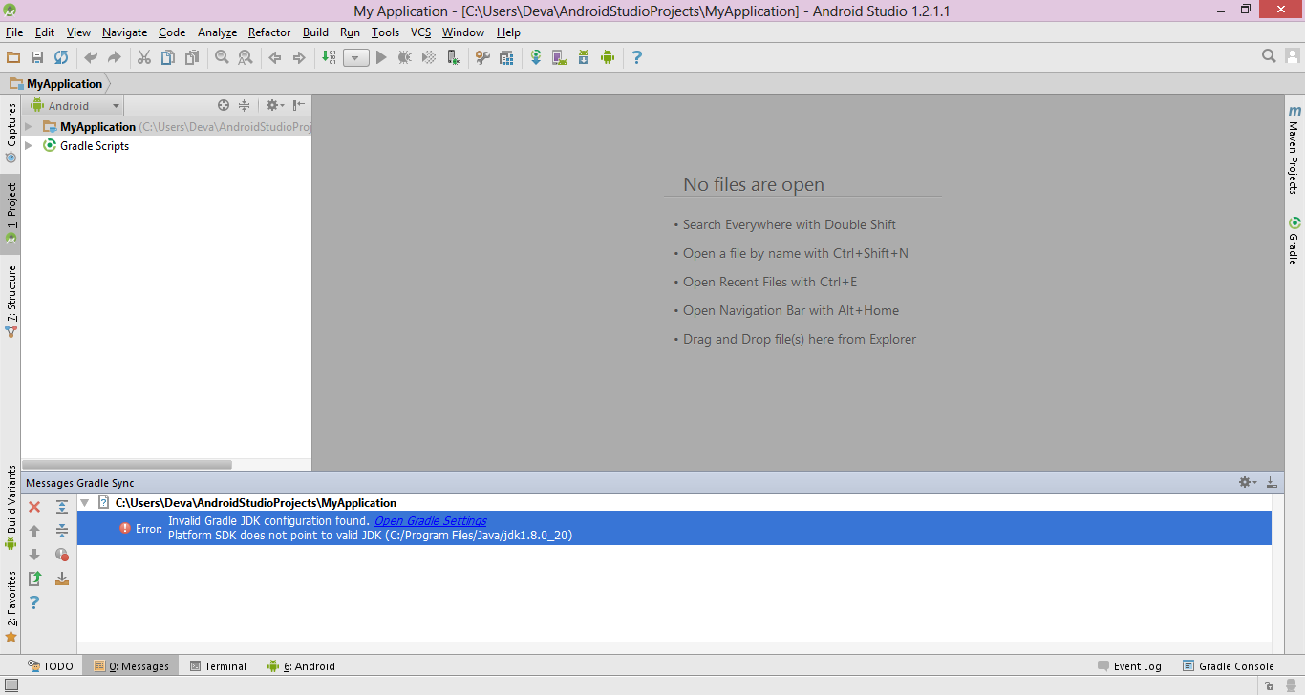Click the Open folder toolbar icon
The width and height of the screenshot is (1305, 695).
(x=13, y=57)
